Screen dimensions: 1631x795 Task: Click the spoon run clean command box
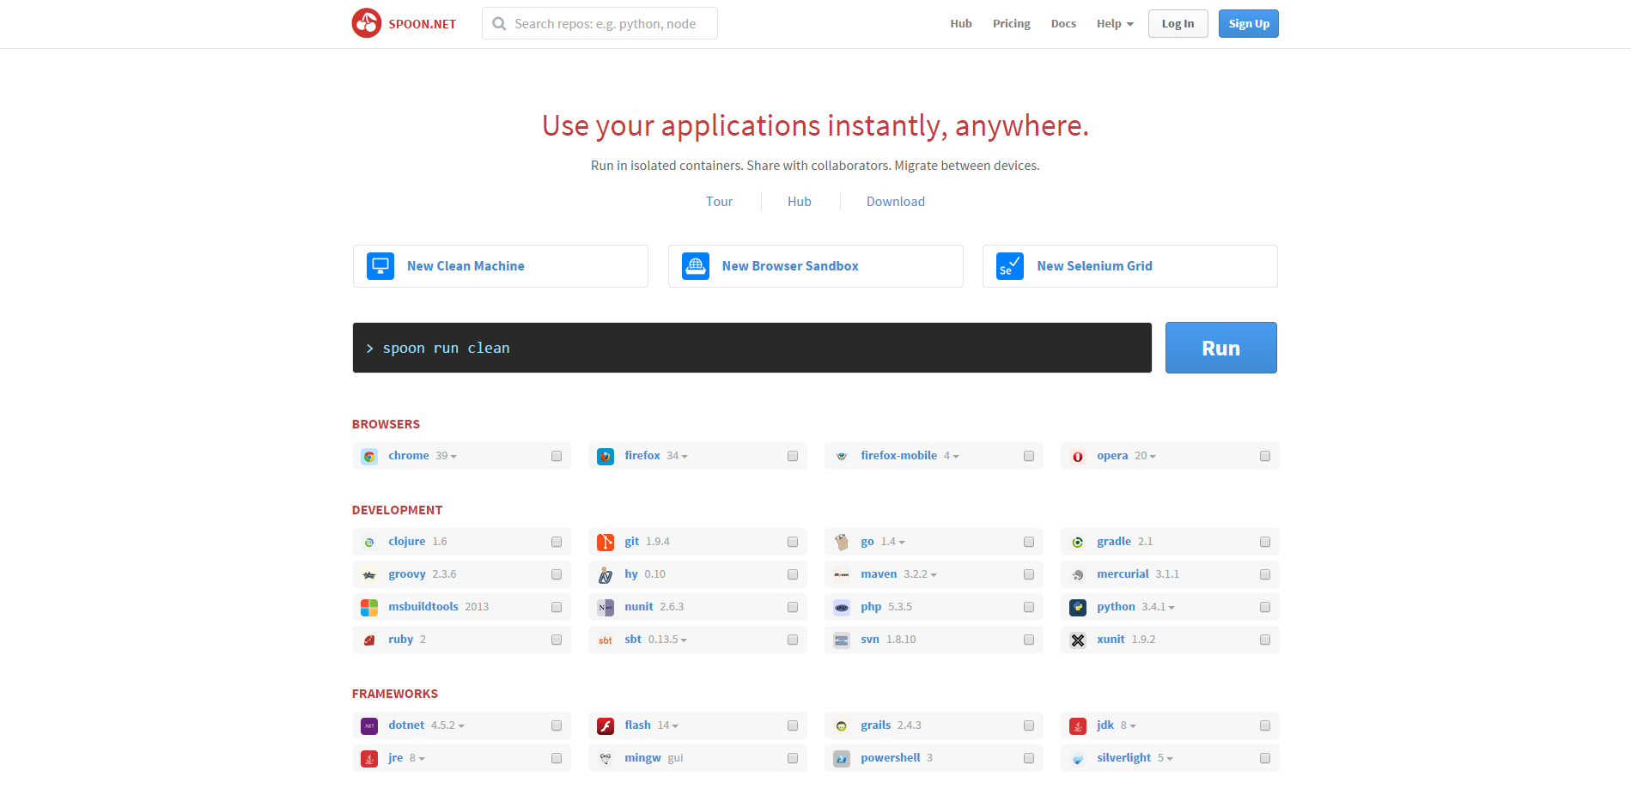752,348
